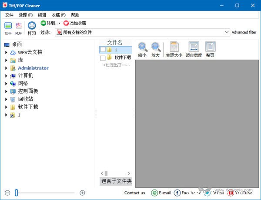Screen dimensions: 261x200
Task: Click the zoom in (放大) magnifier icon
Action: [x=156, y=47]
